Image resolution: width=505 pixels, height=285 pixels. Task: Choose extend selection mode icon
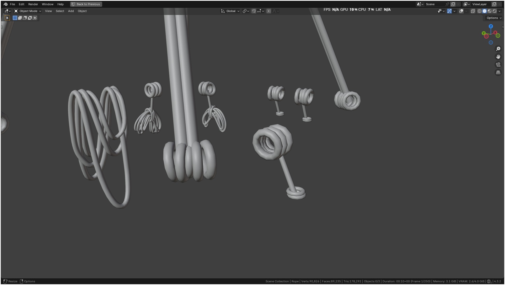(20, 18)
